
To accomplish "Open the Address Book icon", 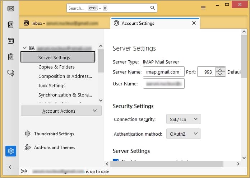I will (x=11, y=25).
